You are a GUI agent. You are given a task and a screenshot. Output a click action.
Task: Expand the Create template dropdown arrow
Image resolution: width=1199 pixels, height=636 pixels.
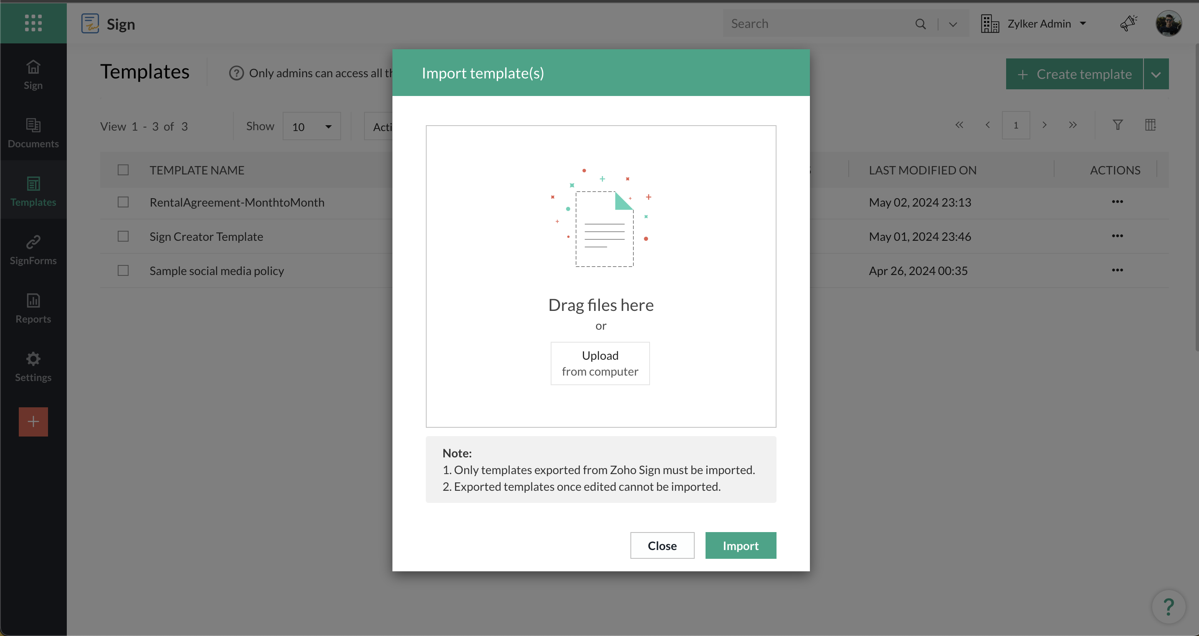1156,74
